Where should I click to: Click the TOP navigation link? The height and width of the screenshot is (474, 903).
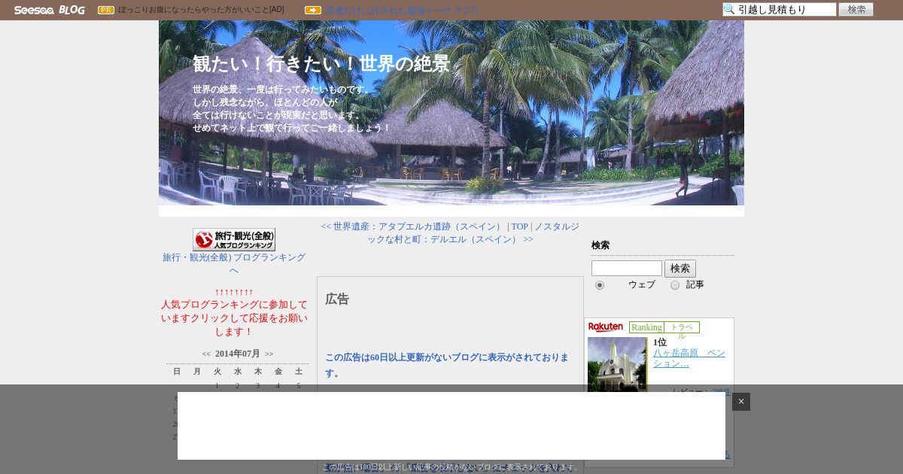click(x=520, y=226)
